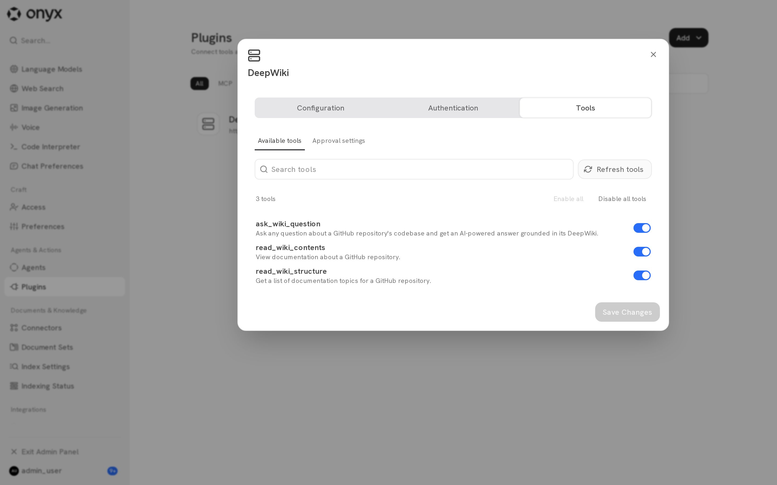Click the Code Interpreter terminal icon
Screen dimensions: 777x485
14,147
